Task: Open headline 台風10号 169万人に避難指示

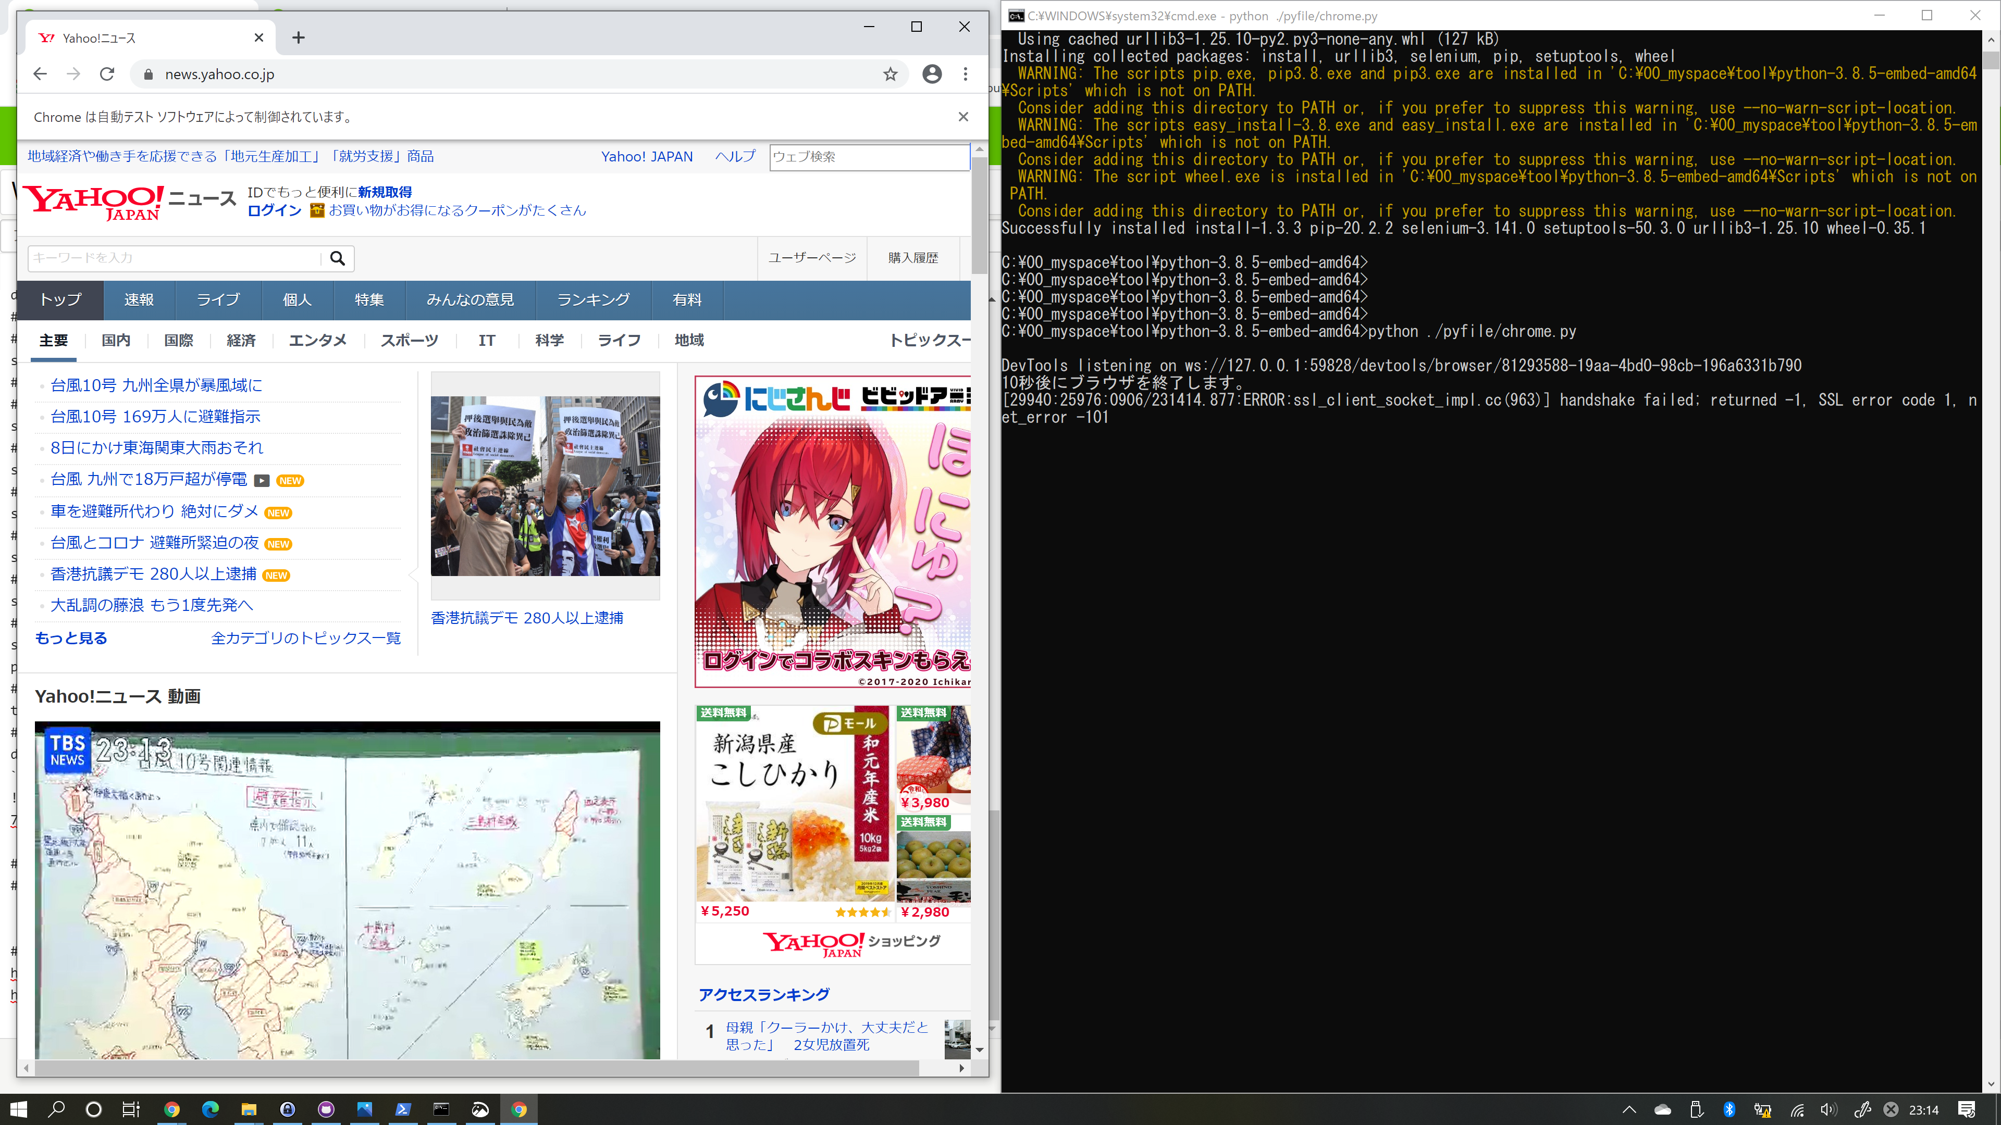Action: coord(155,416)
